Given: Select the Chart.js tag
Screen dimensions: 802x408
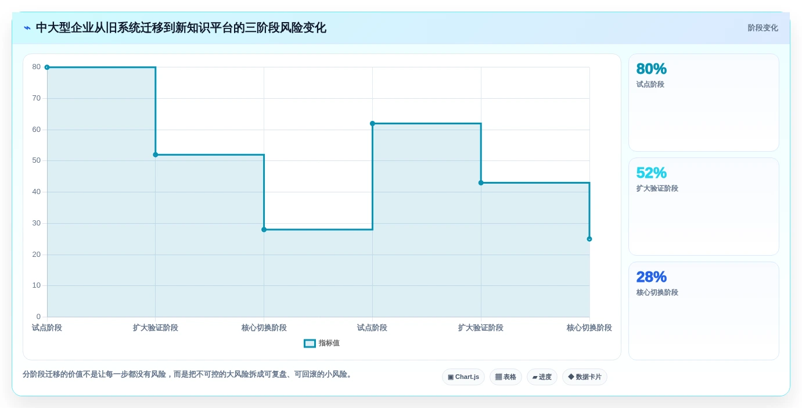Looking at the screenshot, I should pos(463,377).
